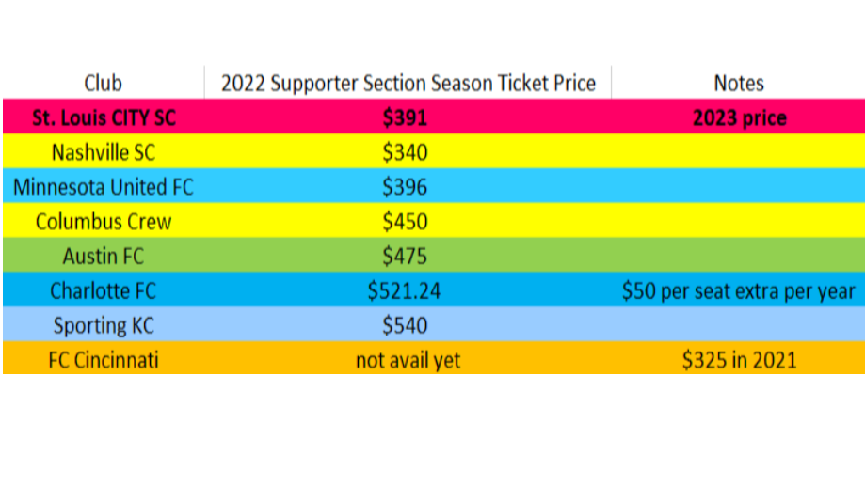Click the Minnesota United FC cell
Viewport: 865px width, 485px height.
(x=104, y=187)
